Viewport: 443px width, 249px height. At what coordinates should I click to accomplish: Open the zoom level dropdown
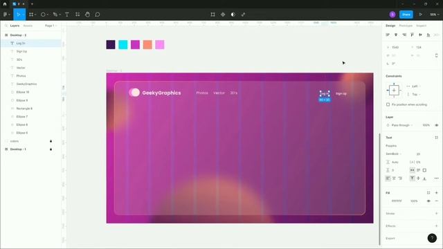[434, 15]
